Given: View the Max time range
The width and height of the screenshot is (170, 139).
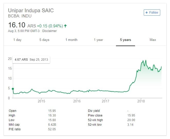Looking at the screenshot, I should [153, 40].
